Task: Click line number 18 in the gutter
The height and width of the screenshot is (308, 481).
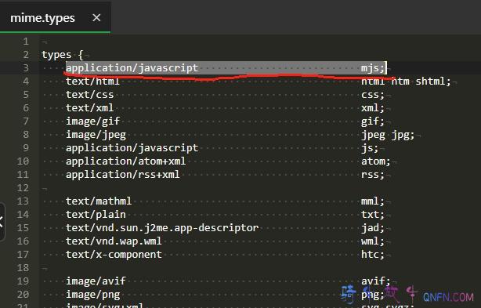Action: tap(23, 268)
